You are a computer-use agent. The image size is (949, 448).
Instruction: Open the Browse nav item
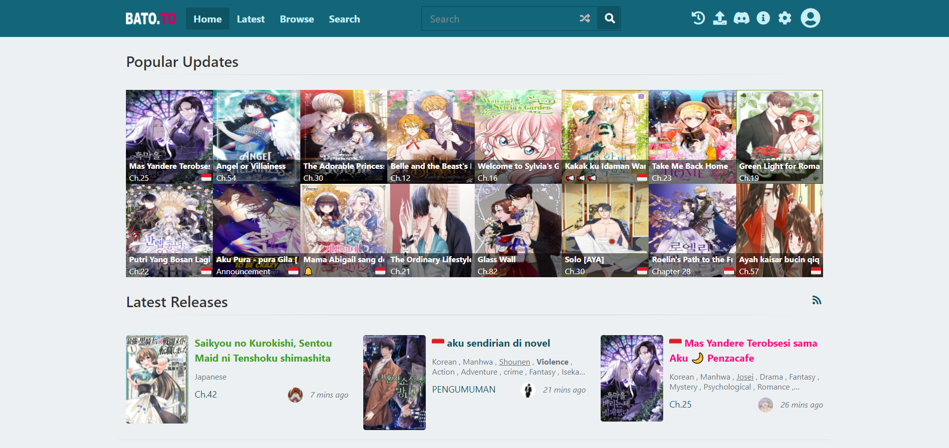297,19
